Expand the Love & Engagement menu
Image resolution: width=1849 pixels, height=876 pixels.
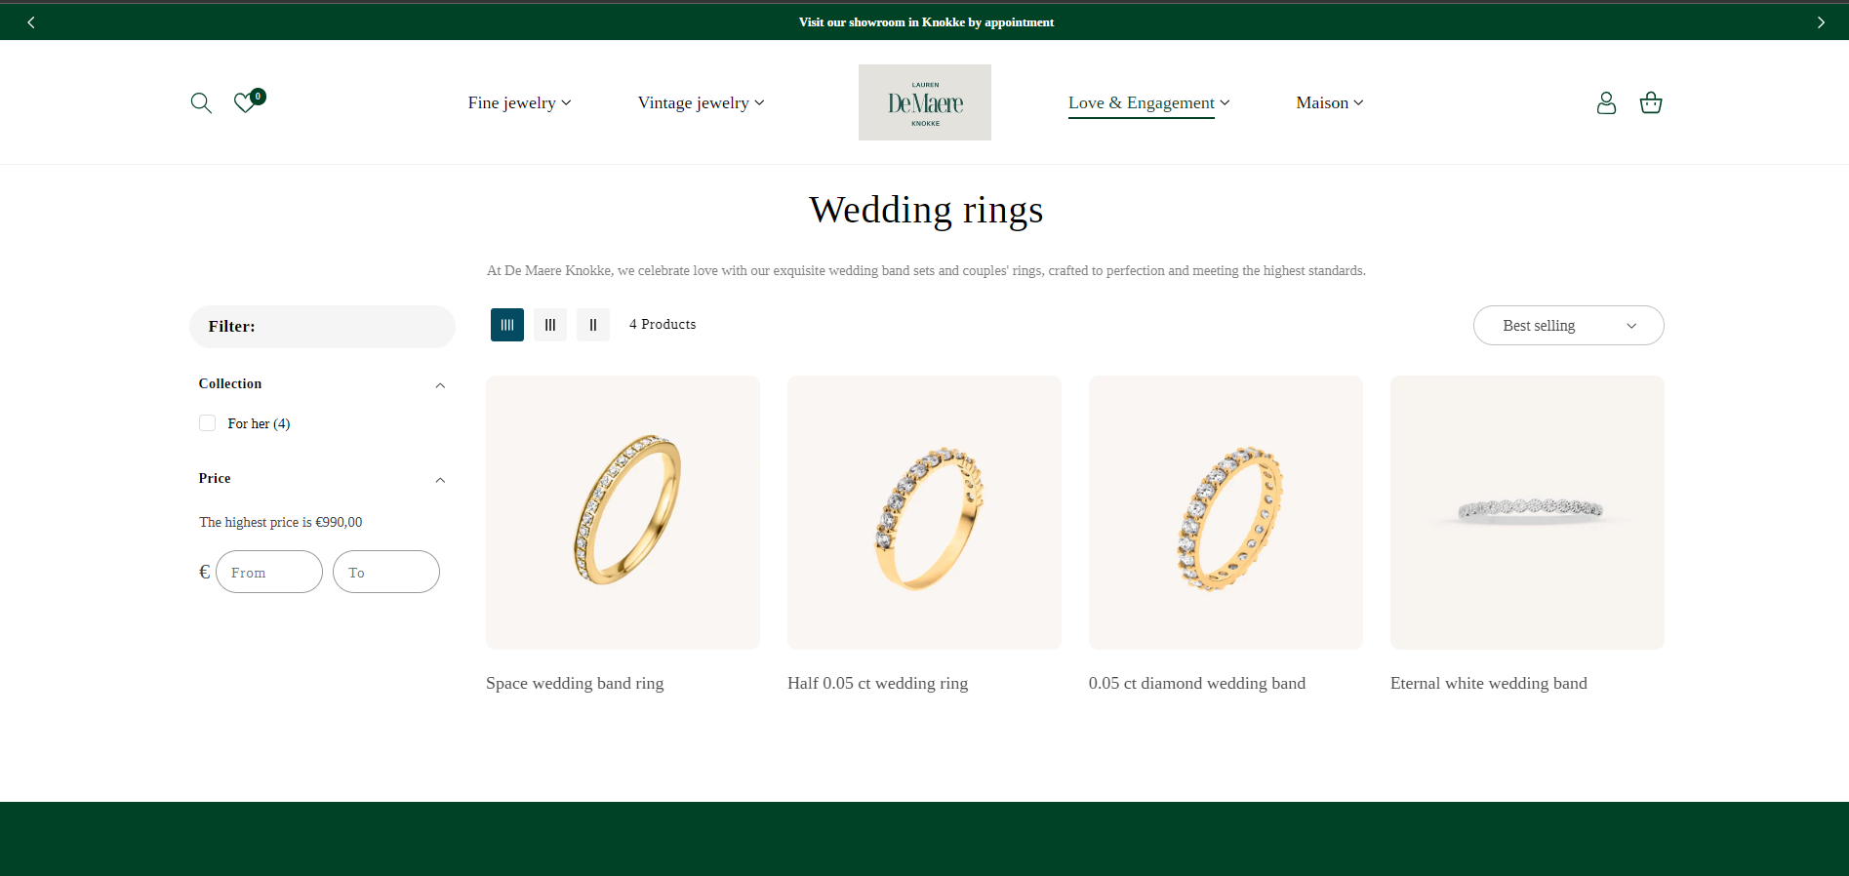[1149, 102]
